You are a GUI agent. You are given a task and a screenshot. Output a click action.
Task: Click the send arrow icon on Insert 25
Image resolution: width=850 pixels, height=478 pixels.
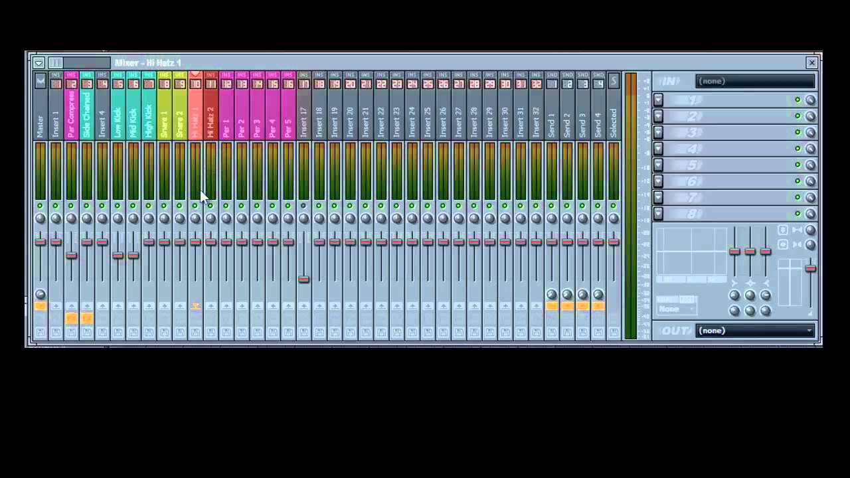click(x=428, y=306)
